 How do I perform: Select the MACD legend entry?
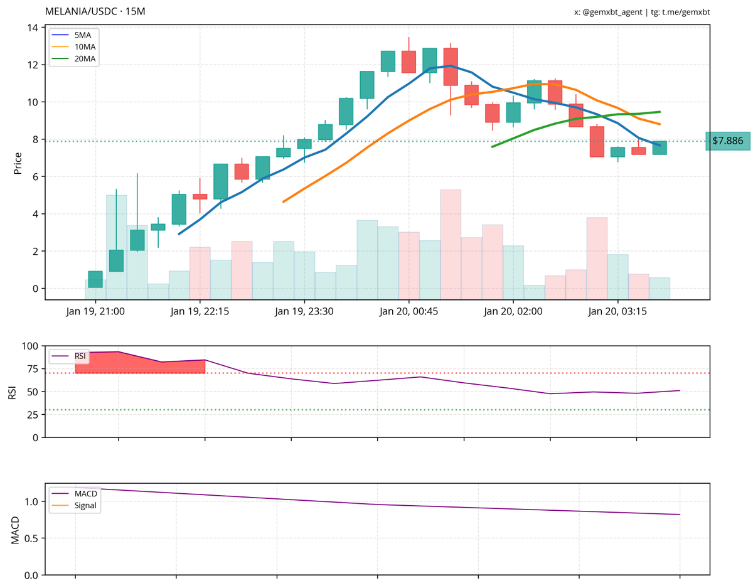(75, 493)
